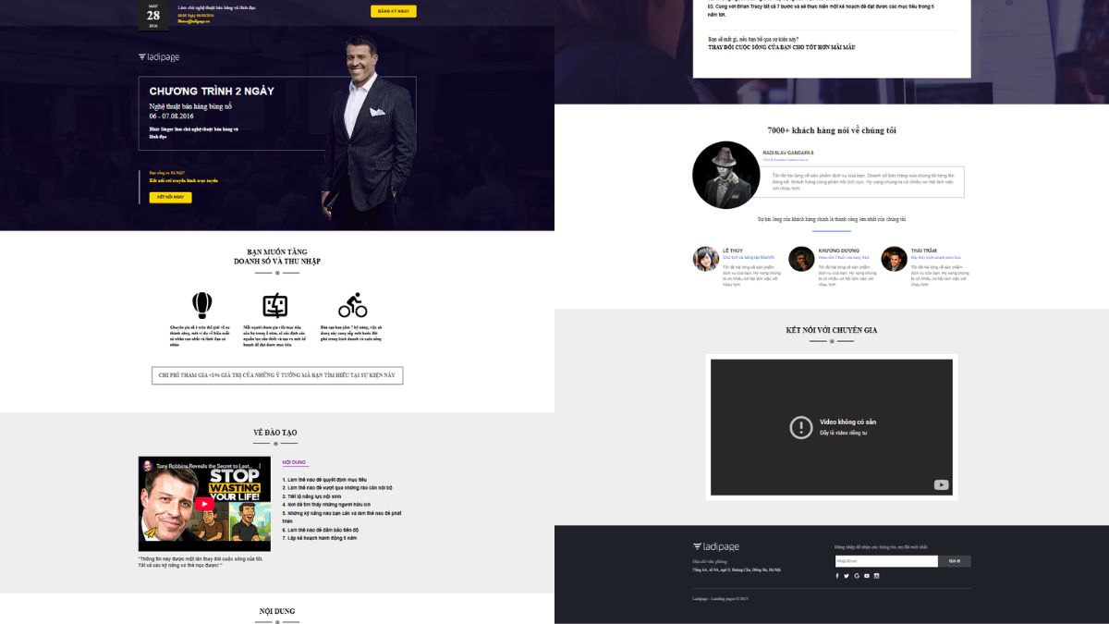Select the lightbulb icon under 'Bạn muốn tăng doanh số'

coord(202,305)
